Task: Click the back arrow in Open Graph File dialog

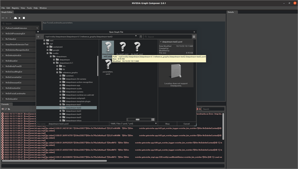Action: click(x=38, y=37)
